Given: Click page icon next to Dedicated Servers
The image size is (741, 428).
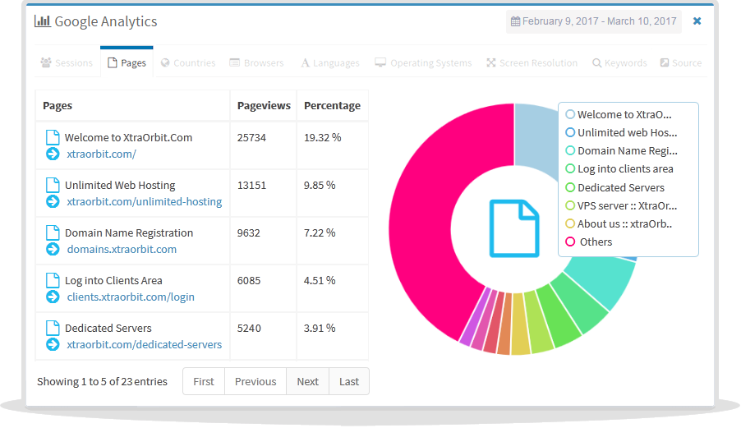Looking at the screenshot, I should (53, 329).
